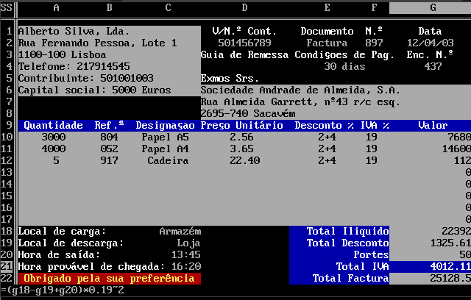Image resolution: width=471 pixels, height=300 pixels.
Task: Click the Valor column heading
Action: 433,126
